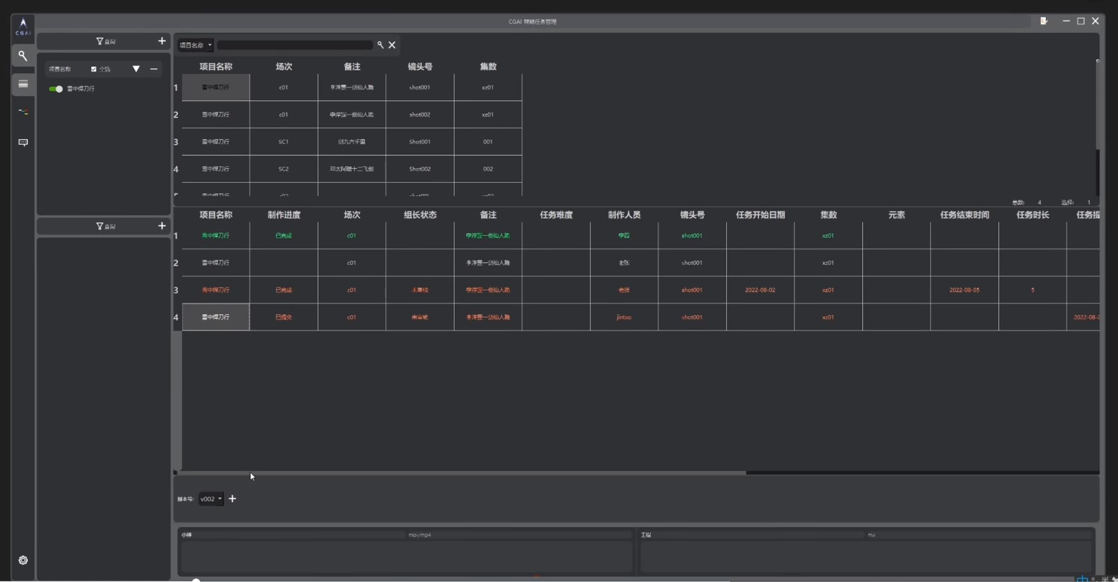Click 元素 column header in task table
The width and height of the screenshot is (1118, 582).
(897, 215)
